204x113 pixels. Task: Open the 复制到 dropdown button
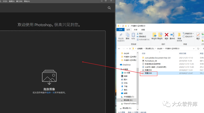[x=160, y=36]
